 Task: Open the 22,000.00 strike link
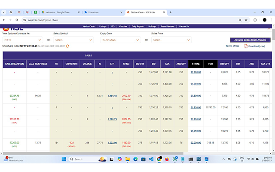coord(196,143)
